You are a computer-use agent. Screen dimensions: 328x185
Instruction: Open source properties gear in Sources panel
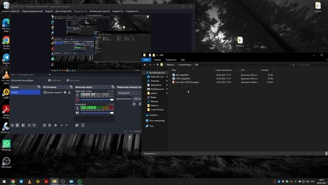[55, 125]
